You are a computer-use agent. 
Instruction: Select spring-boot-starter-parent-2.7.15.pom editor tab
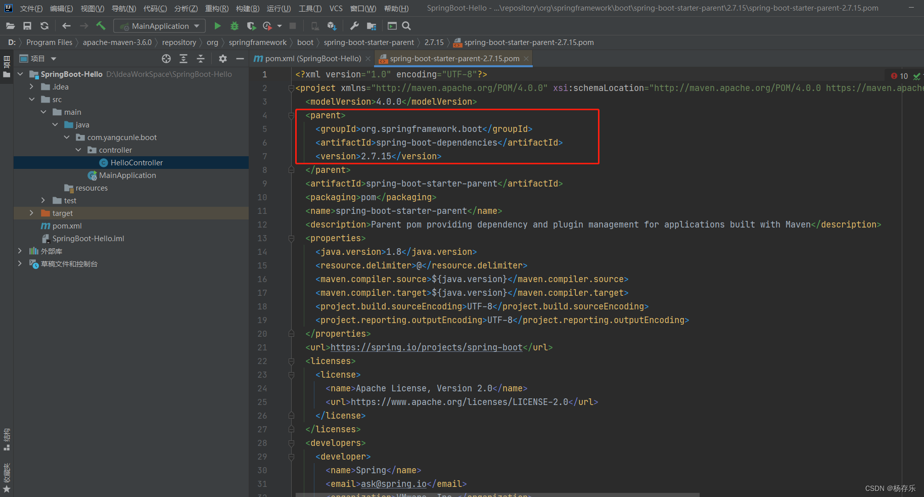[x=454, y=59]
